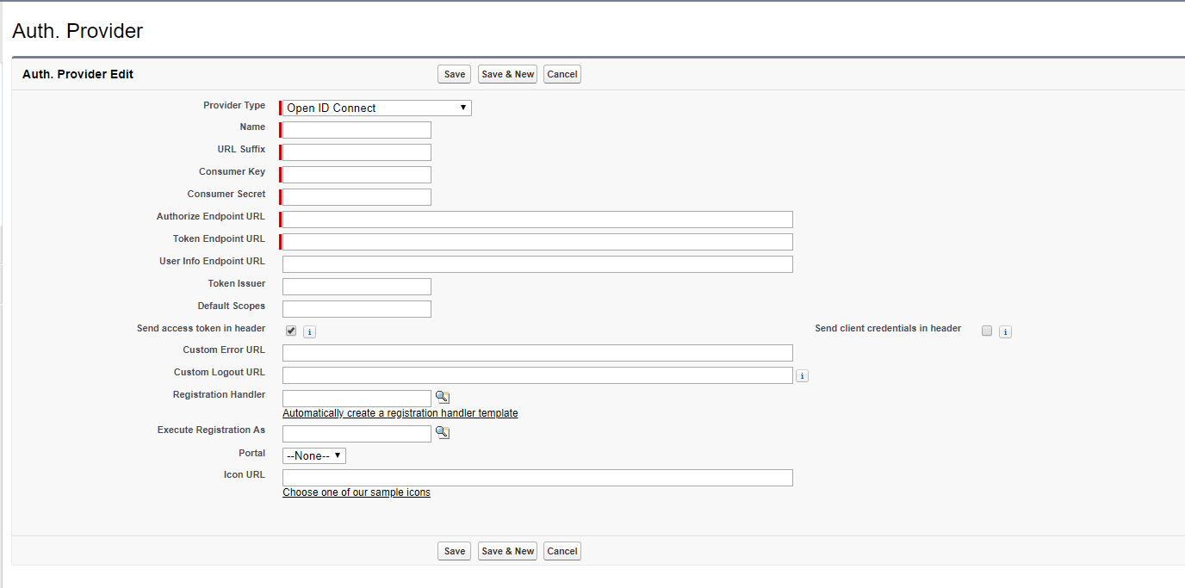The width and height of the screenshot is (1185, 588).
Task: Open the Portal dropdown showing --None--
Action: (x=313, y=455)
